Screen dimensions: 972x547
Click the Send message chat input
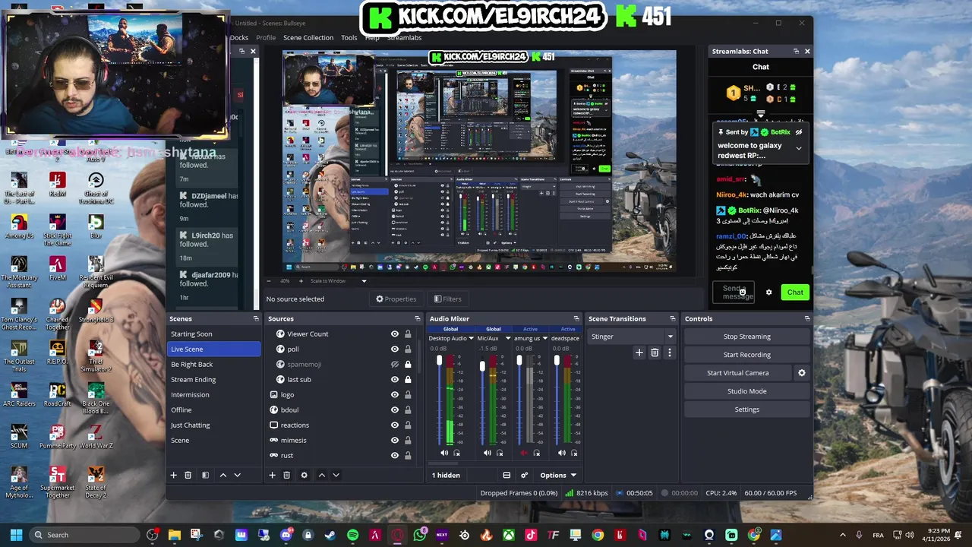point(734,292)
